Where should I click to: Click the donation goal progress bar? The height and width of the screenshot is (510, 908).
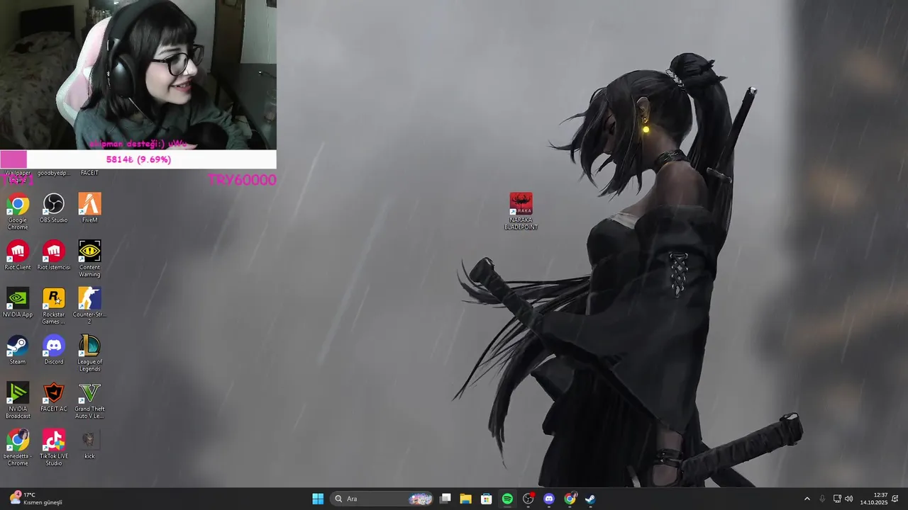(138, 159)
